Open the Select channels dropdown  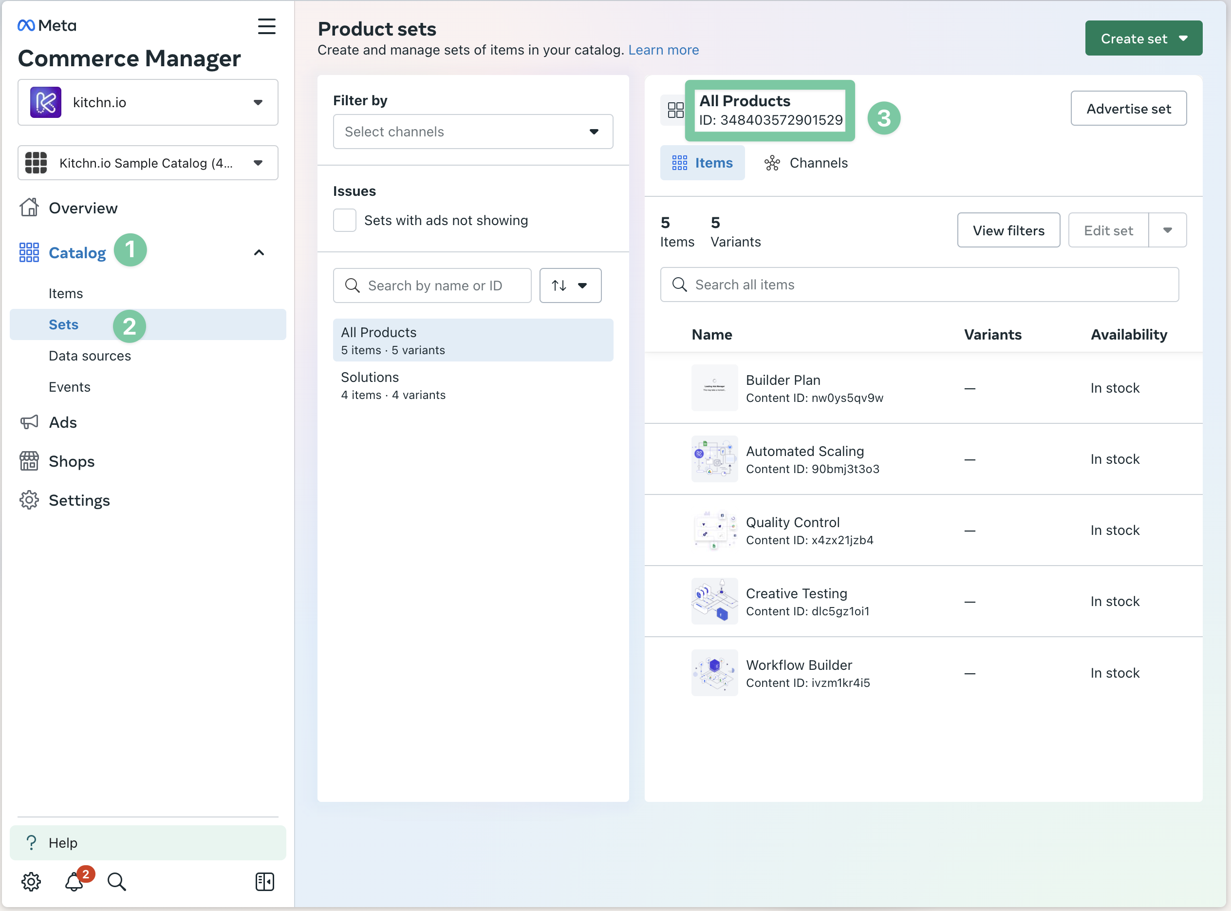472,131
